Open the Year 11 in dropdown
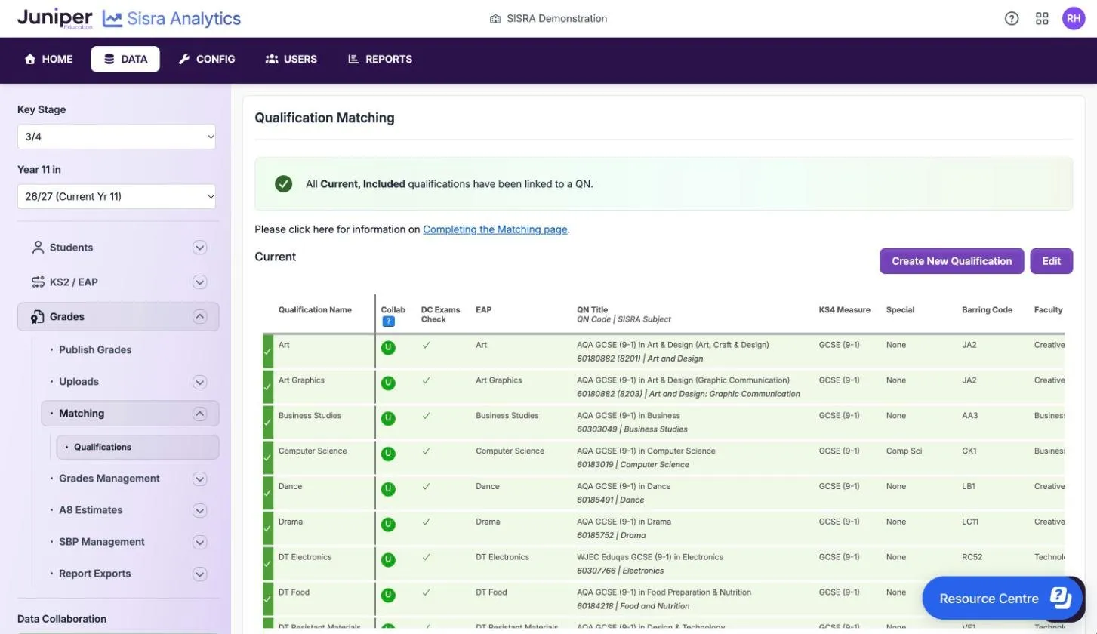The width and height of the screenshot is (1097, 634). pyautogui.click(x=116, y=196)
